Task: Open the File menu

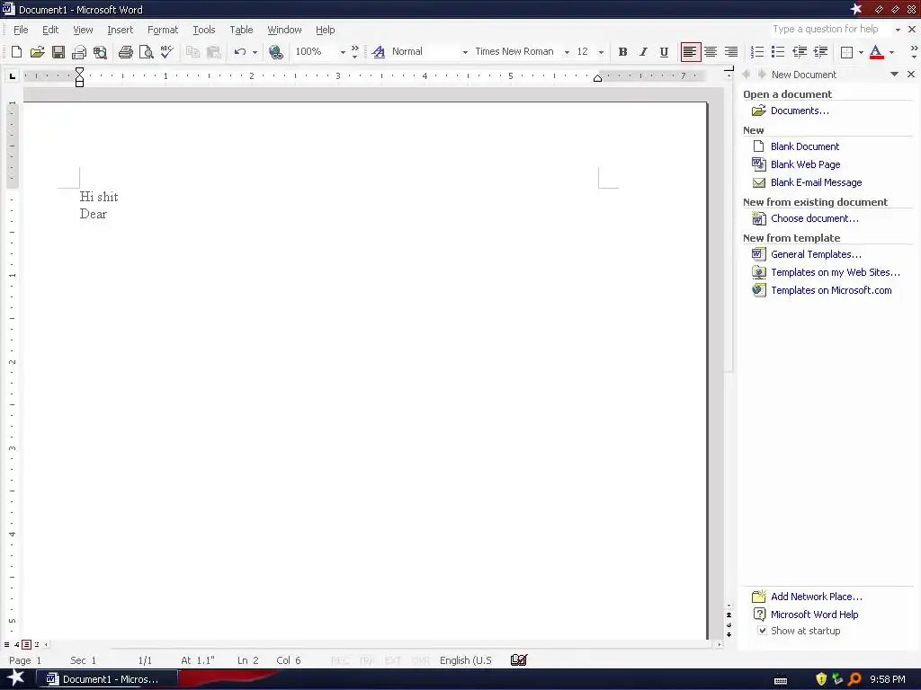Action: click(21, 30)
